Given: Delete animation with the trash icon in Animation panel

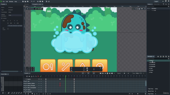Looking at the screenshot, I should [x=169, y=56].
